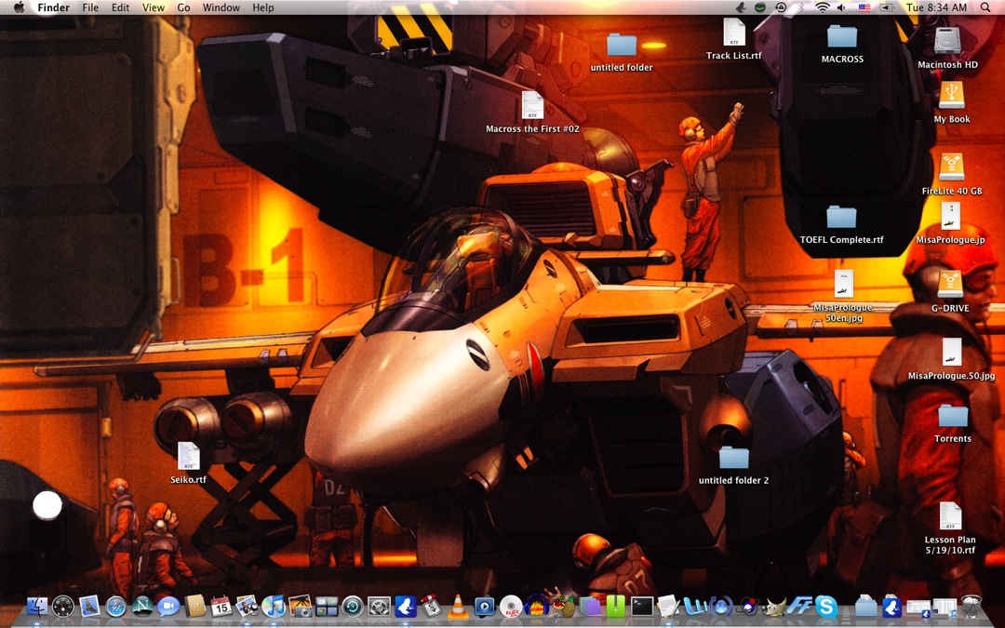This screenshot has width=1005, height=628.
Task: Open the View menu
Action: point(154,7)
